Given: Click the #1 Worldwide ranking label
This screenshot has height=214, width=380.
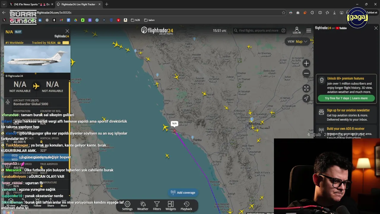Looking at the screenshot, I should (x=14, y=43).
